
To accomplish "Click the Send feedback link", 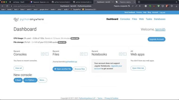I will (x=130, y=12).
